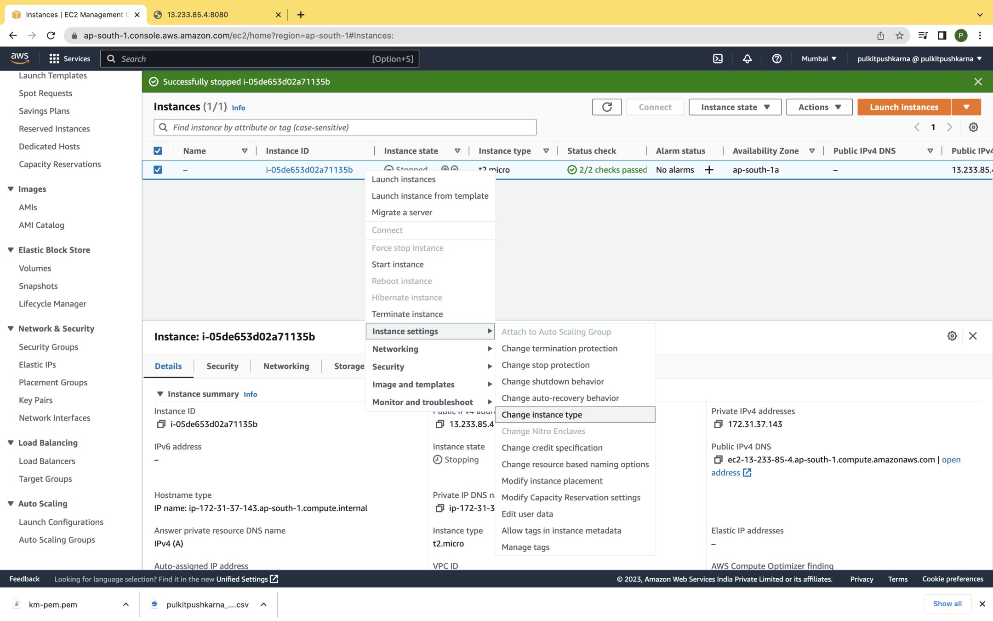Uncheck the select-all instances checkbox

158,151
